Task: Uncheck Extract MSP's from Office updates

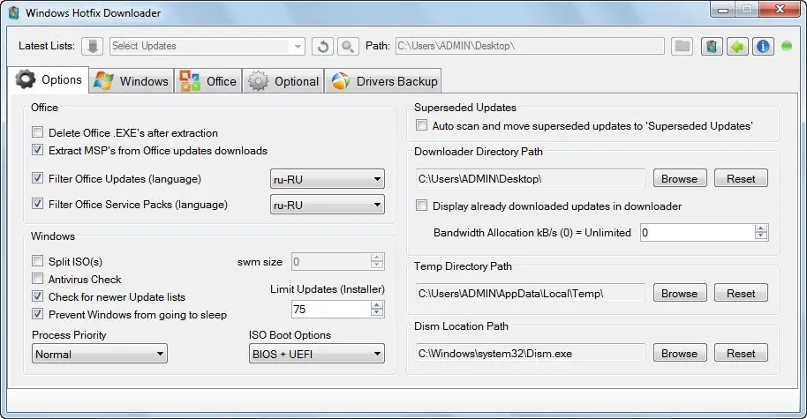Action: click(38, 150)
